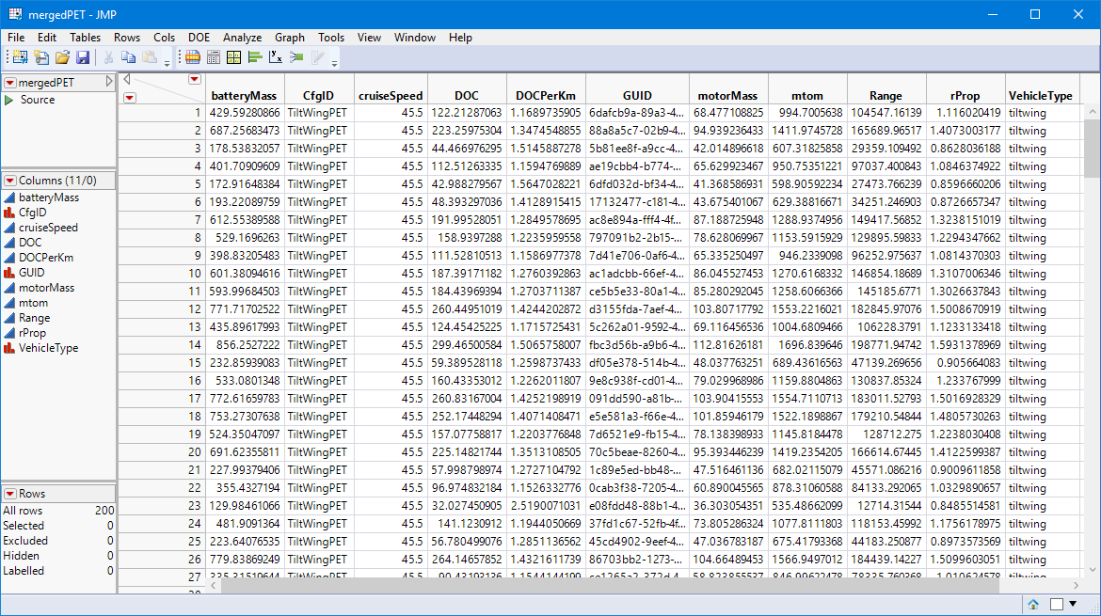
Task: Open the Graph menu
Action: [289, 38]
